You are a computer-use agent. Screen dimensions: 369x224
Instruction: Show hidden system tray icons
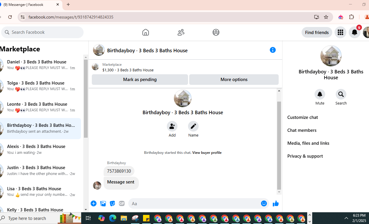[346, 218]
